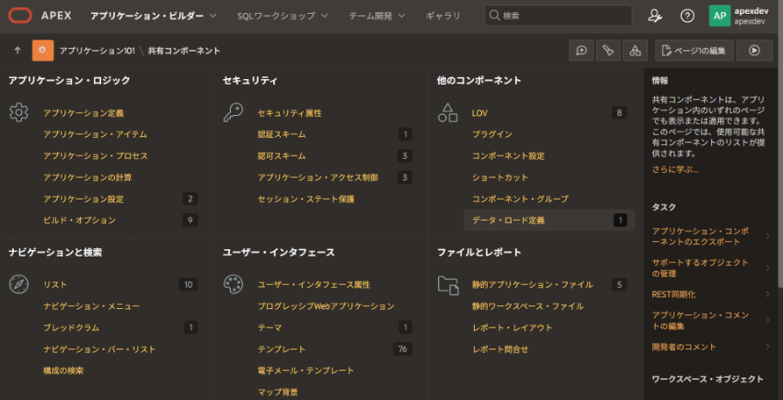Click inside the 検索 search field
This screenshot has width=783, height=400.
click(558, 16)
